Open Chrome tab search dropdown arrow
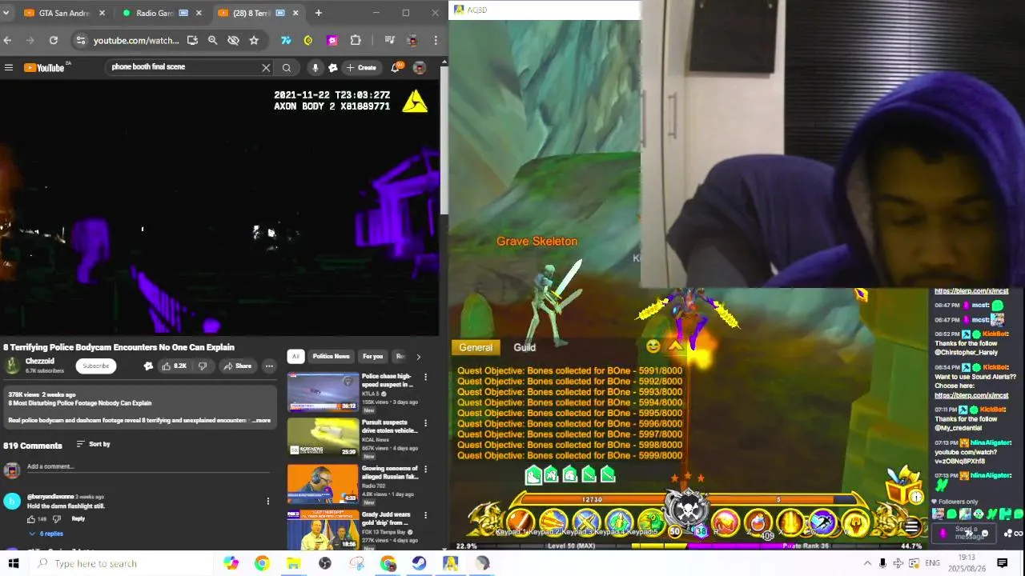Image resolution: width=1025 pixels, height=576 pixels. [x=7, y=13]
